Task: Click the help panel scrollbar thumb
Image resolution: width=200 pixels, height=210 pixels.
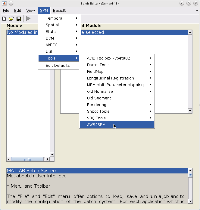Action: point(190,175)
